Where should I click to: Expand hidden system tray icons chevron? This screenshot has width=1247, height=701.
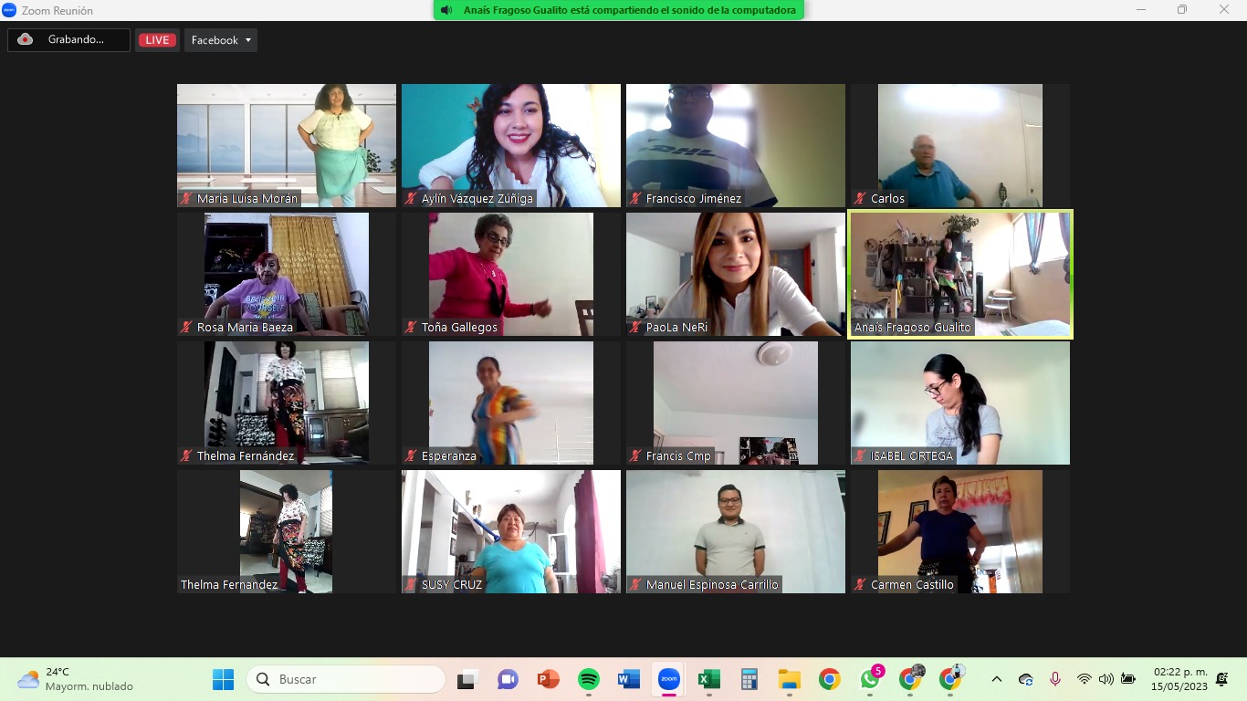click(x=997, y=680)
